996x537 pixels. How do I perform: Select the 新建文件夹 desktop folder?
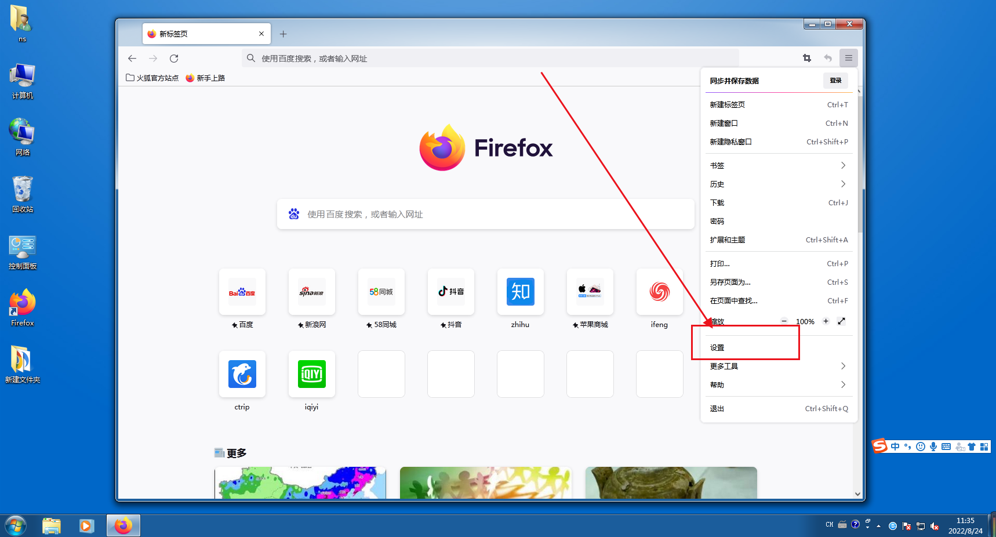tap(23, 365)
